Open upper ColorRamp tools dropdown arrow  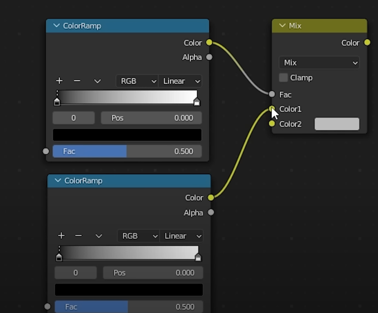click(x=97, y=81)
